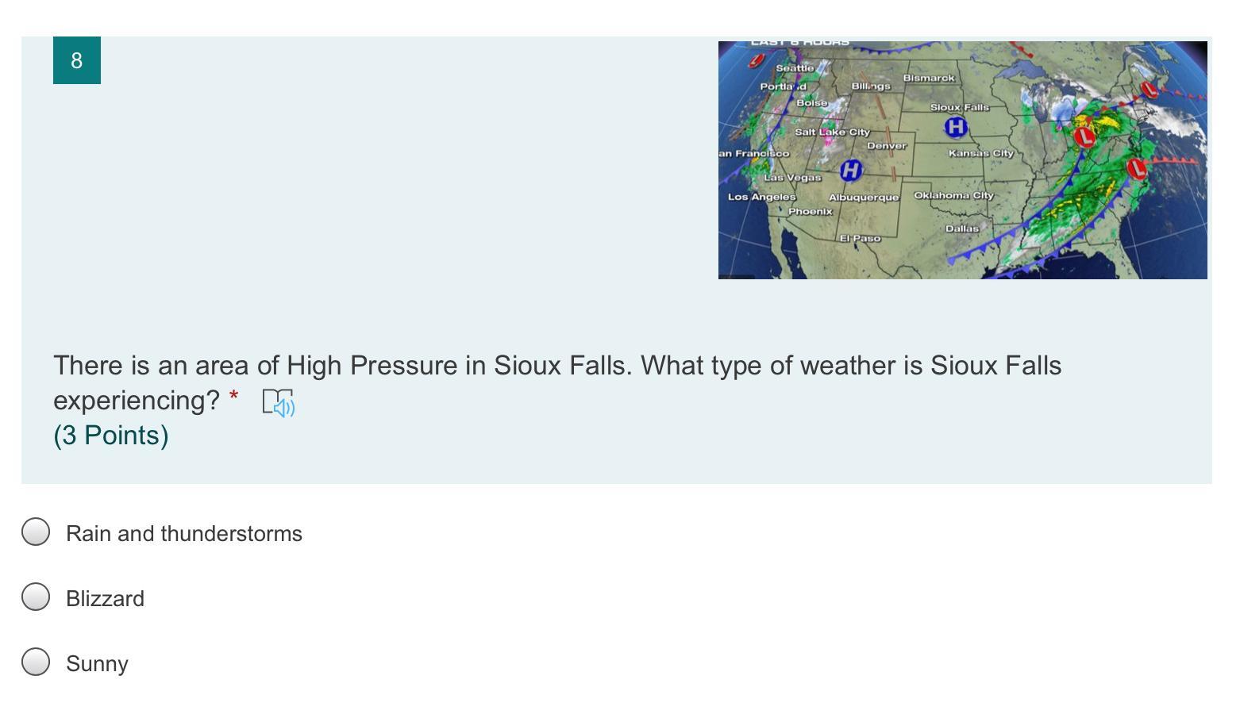This screenshot has width=1240, height=718.
Task: Choose the Blizzard radio option
Action: (36, 597)
